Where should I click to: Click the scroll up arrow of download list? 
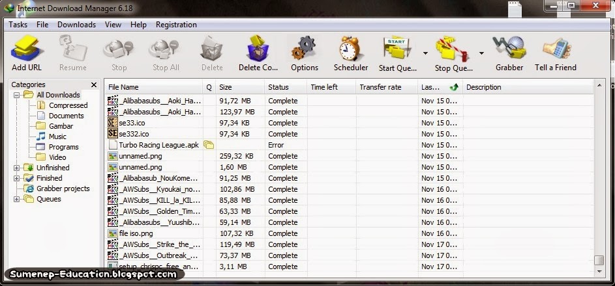pos(599,84)
